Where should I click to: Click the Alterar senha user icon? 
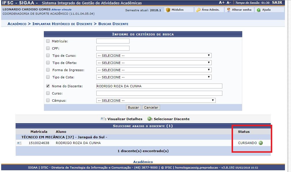click(x=228, y=10)
